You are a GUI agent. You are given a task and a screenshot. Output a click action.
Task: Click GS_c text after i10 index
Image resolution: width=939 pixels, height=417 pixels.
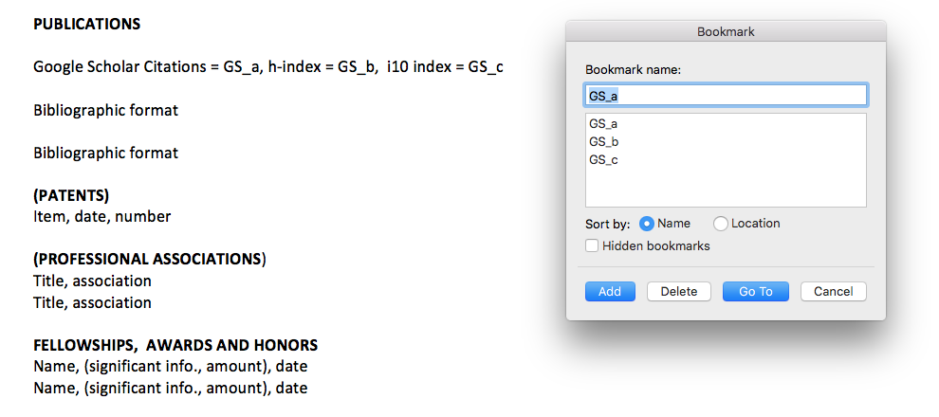tap(486, 67)
